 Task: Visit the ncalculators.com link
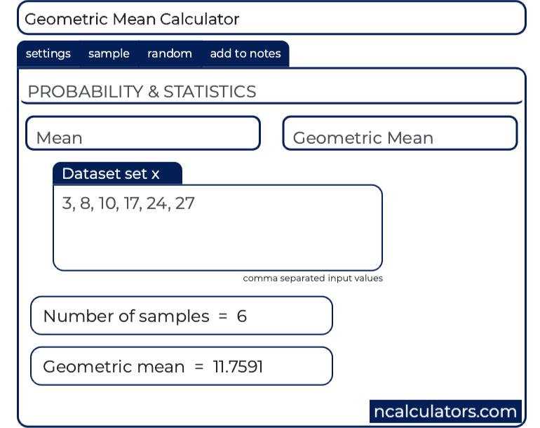445,411
